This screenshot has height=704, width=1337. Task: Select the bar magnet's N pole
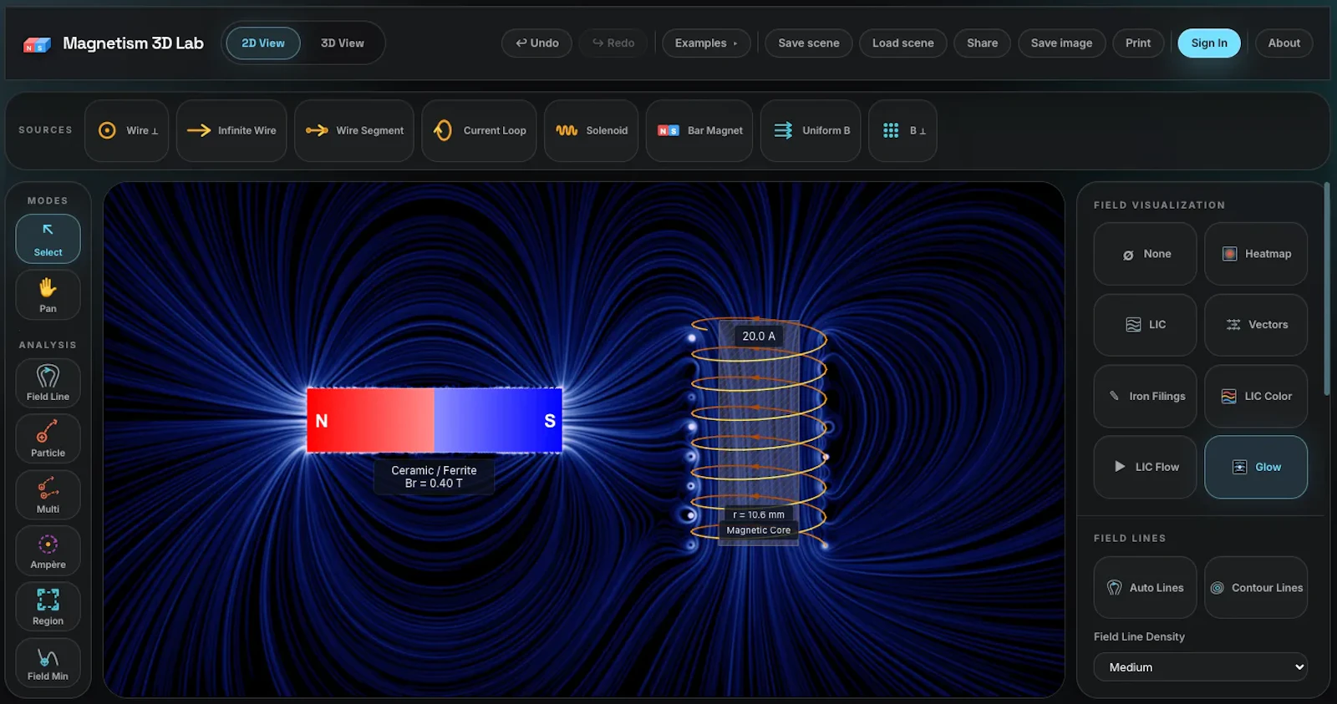pyautogui.click(x=322, y=421)
